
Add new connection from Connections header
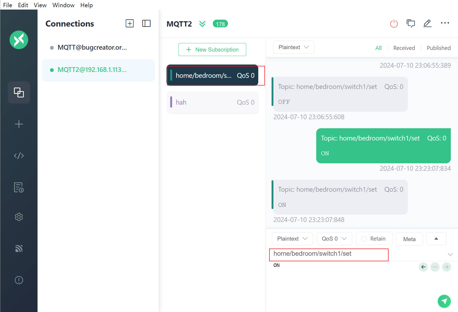(x=130, y=23)
